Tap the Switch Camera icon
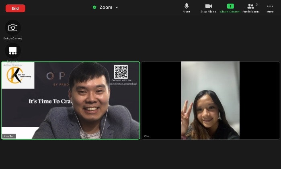 [13, 28]
